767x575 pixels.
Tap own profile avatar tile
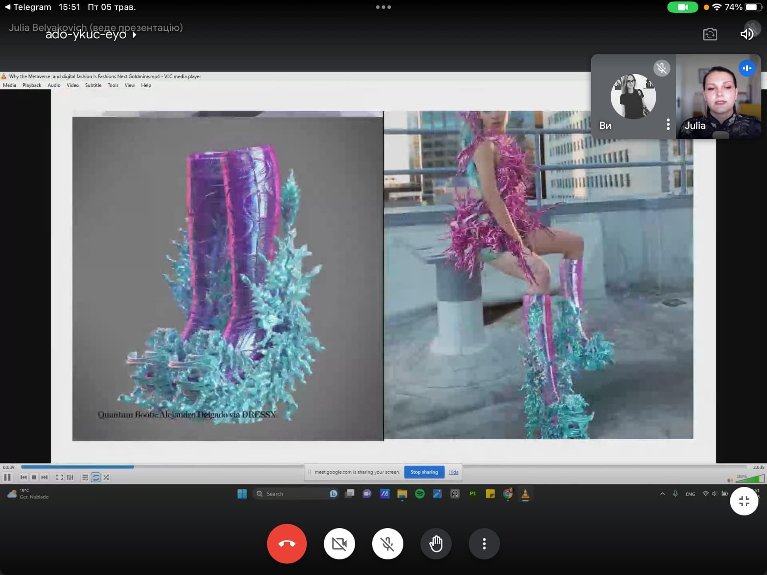coord(633,97)
